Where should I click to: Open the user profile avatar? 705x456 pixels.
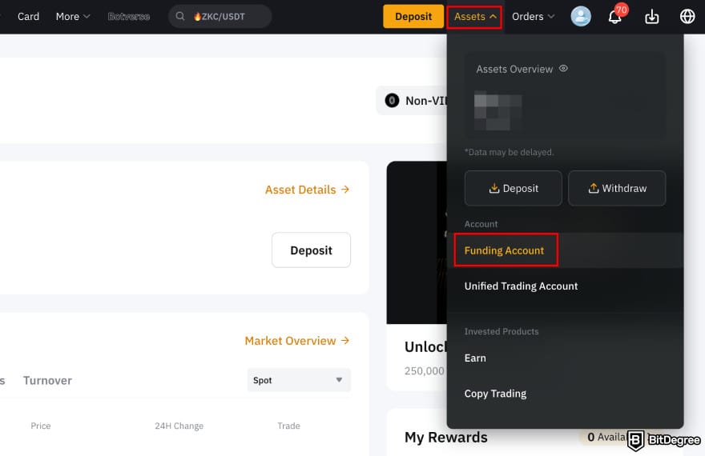pos(581,17)
